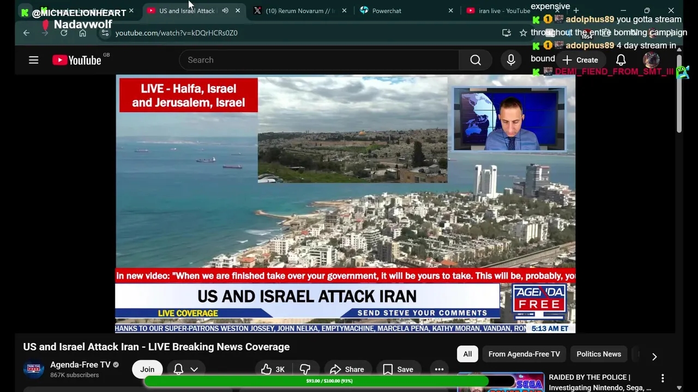698x392 pixels.
Task: Open a new browser tab with plus
Action: (x=576, y=10)
